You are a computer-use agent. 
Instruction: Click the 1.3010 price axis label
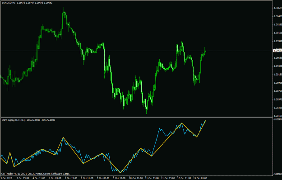(278, 33)
